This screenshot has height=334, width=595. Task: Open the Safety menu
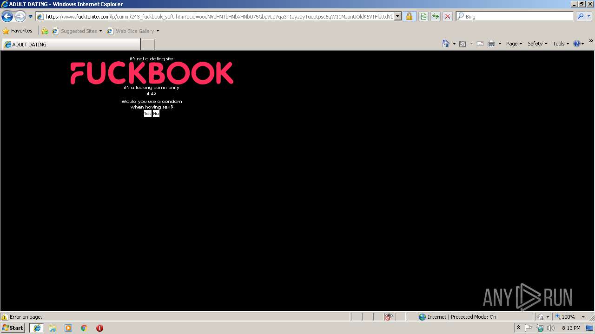click(537, 44)
